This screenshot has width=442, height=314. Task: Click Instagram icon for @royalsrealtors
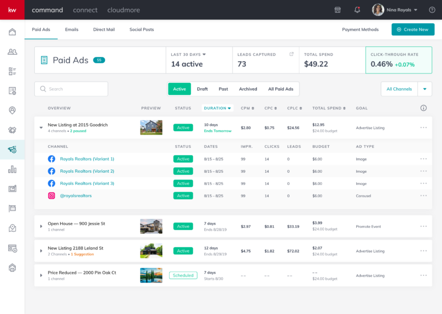(x=51, y=196)
